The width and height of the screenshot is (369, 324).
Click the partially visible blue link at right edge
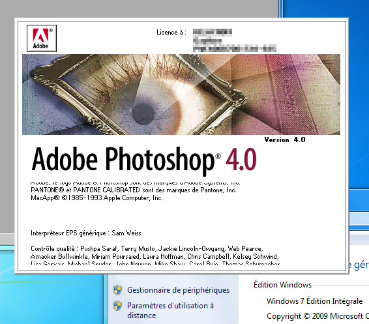(x=358, y=265)
